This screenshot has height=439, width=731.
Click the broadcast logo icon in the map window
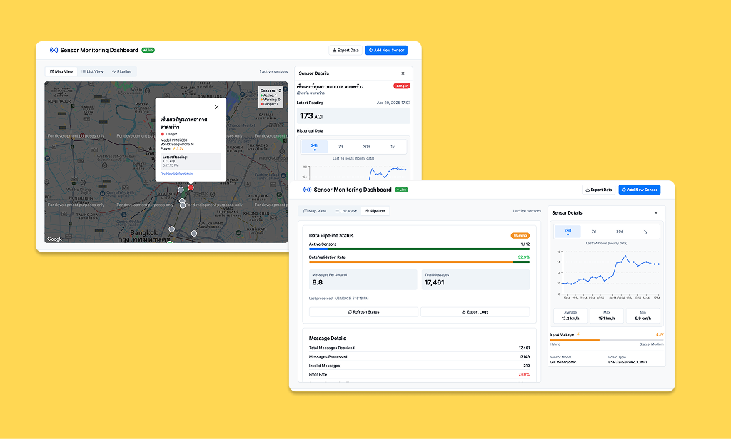tap(54, 51)
